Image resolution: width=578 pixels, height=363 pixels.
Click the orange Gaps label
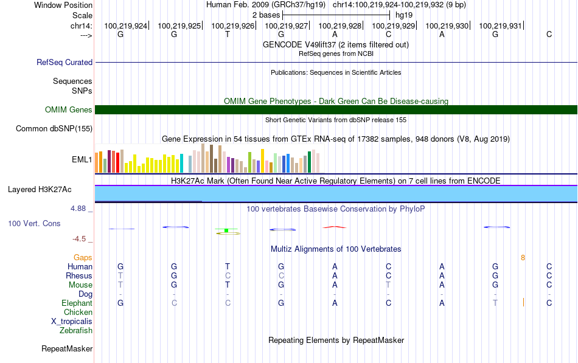(x=83, y=258)
